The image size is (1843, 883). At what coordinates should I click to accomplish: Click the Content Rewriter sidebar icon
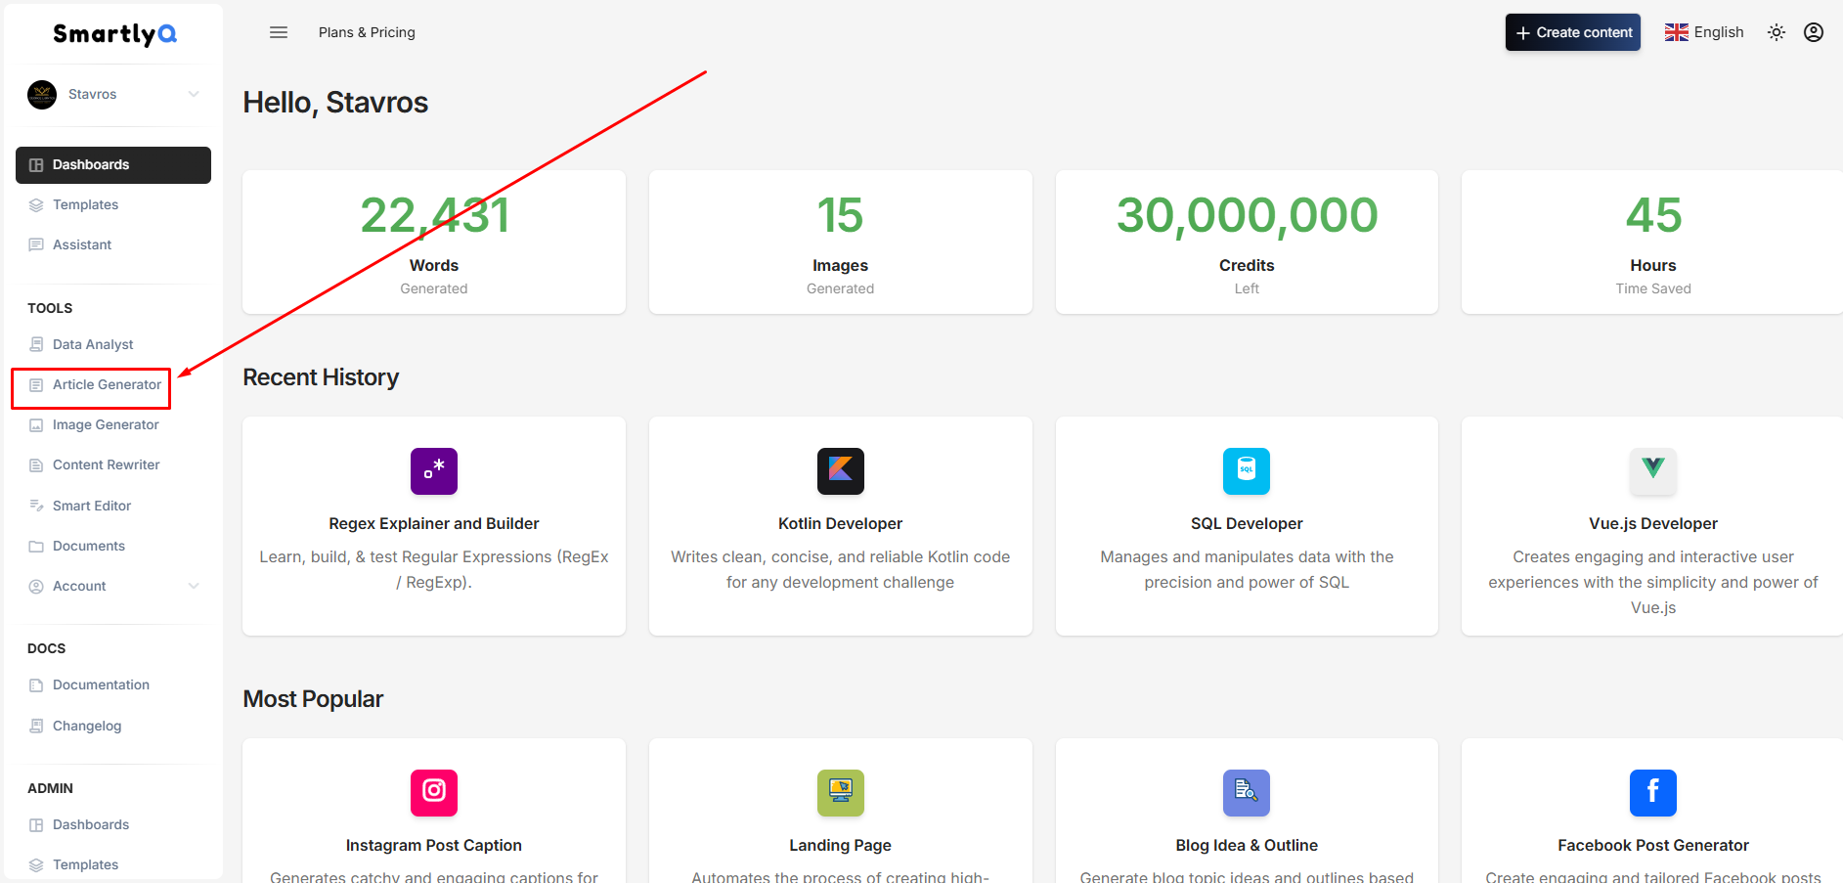click(36, 465)
